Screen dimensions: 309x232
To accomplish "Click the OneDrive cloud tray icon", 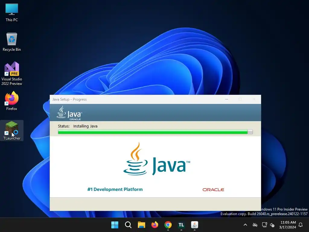I will click(x=255, y=225).
